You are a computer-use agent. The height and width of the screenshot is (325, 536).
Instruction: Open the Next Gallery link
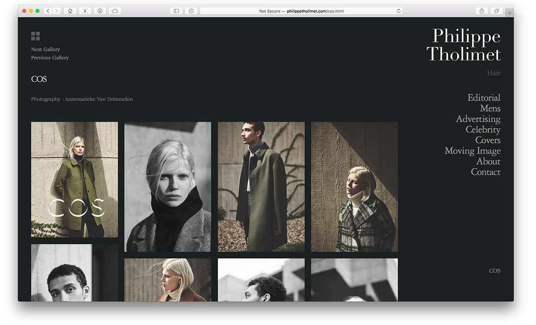coord(46,49)
